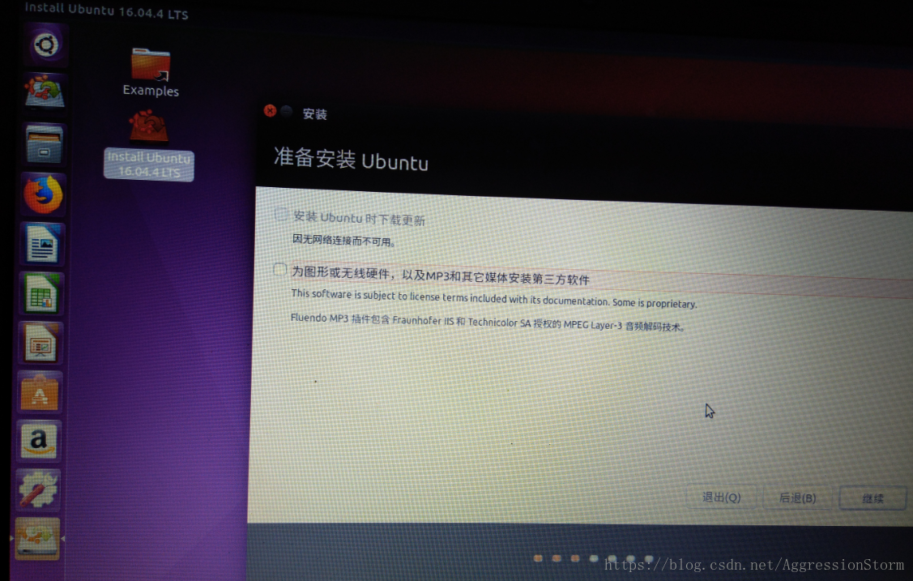Open the Examples folder on the desktop
Screen dimensions: 913x581
coord(151,72)
